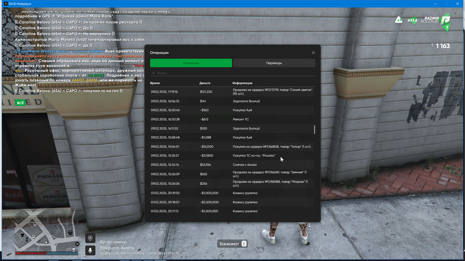Select the -$1,000,000 Казино: рулетка row
The height and width of the screenshot is (261, 465).
232,193
